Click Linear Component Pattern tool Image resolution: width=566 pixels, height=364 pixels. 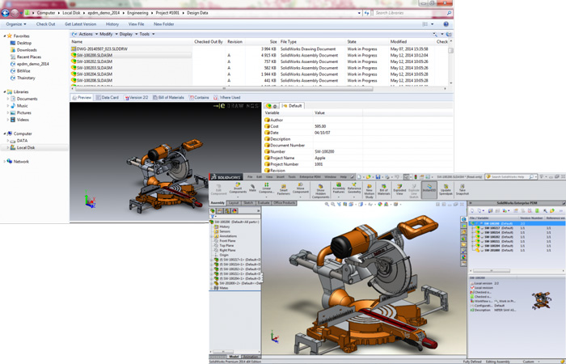click(x=266, y=188)
